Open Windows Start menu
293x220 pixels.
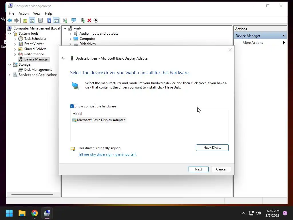pyautogui.click(x=9, y=213)
